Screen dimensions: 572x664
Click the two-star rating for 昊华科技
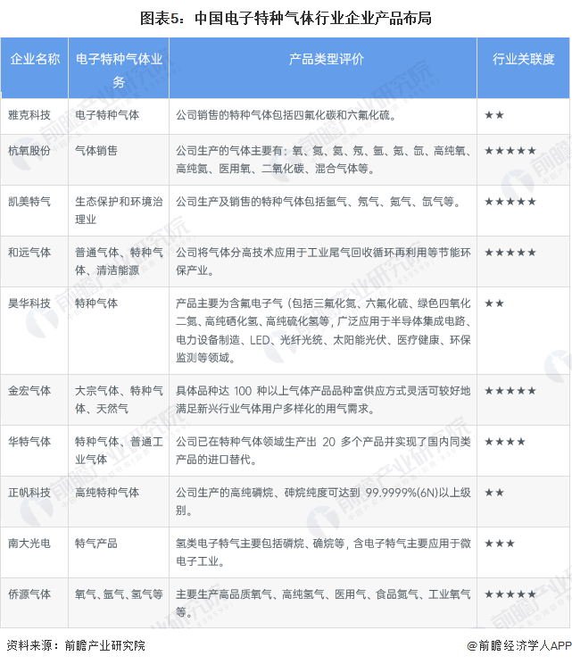point(494,303)
